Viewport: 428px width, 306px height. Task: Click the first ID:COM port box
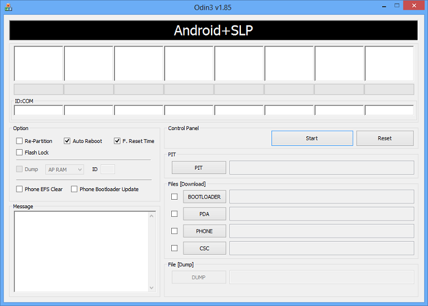pyautogui.click(x=39, y=110)
